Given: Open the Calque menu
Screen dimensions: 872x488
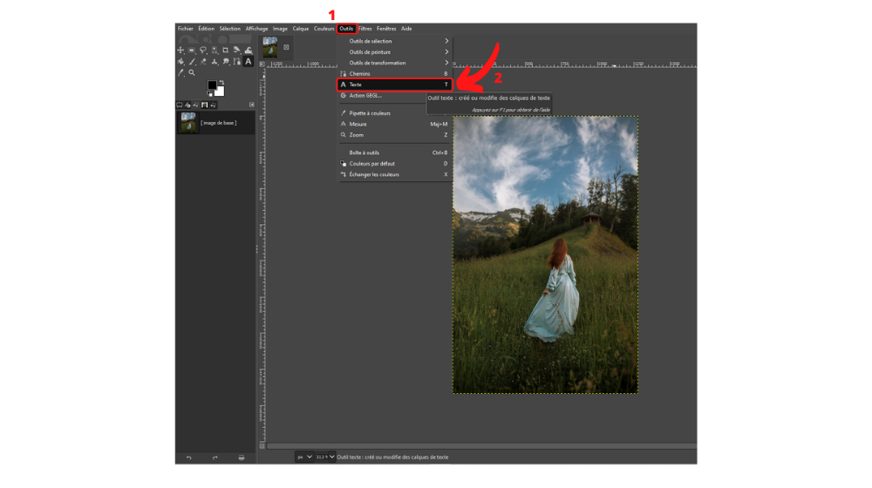Looking at the screenshot, I should (x=300, y=29).
